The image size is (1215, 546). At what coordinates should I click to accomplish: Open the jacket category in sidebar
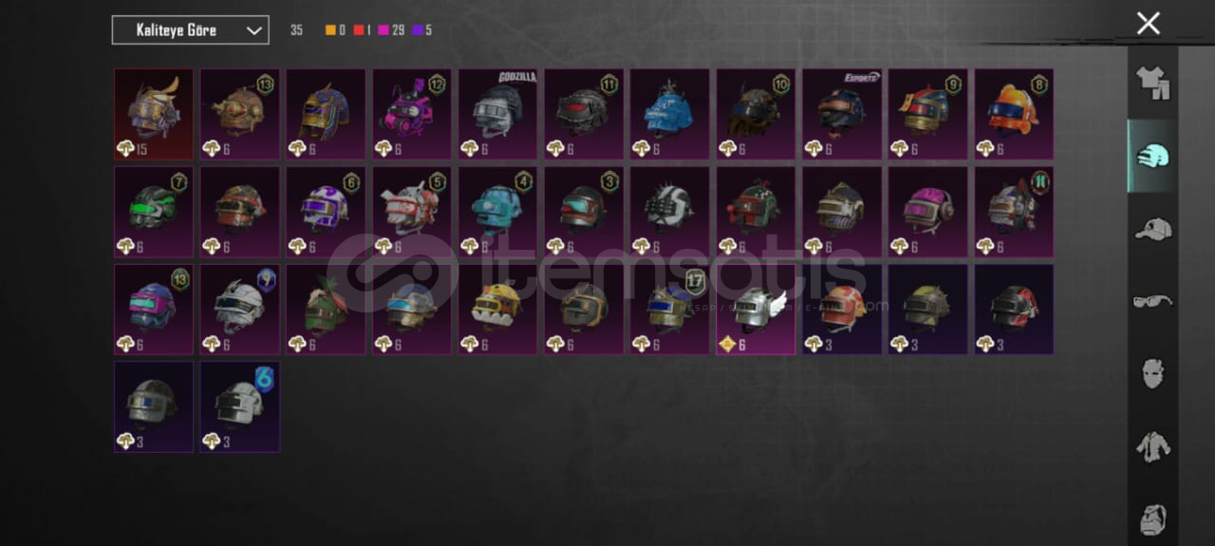[x=1153, y=445]
